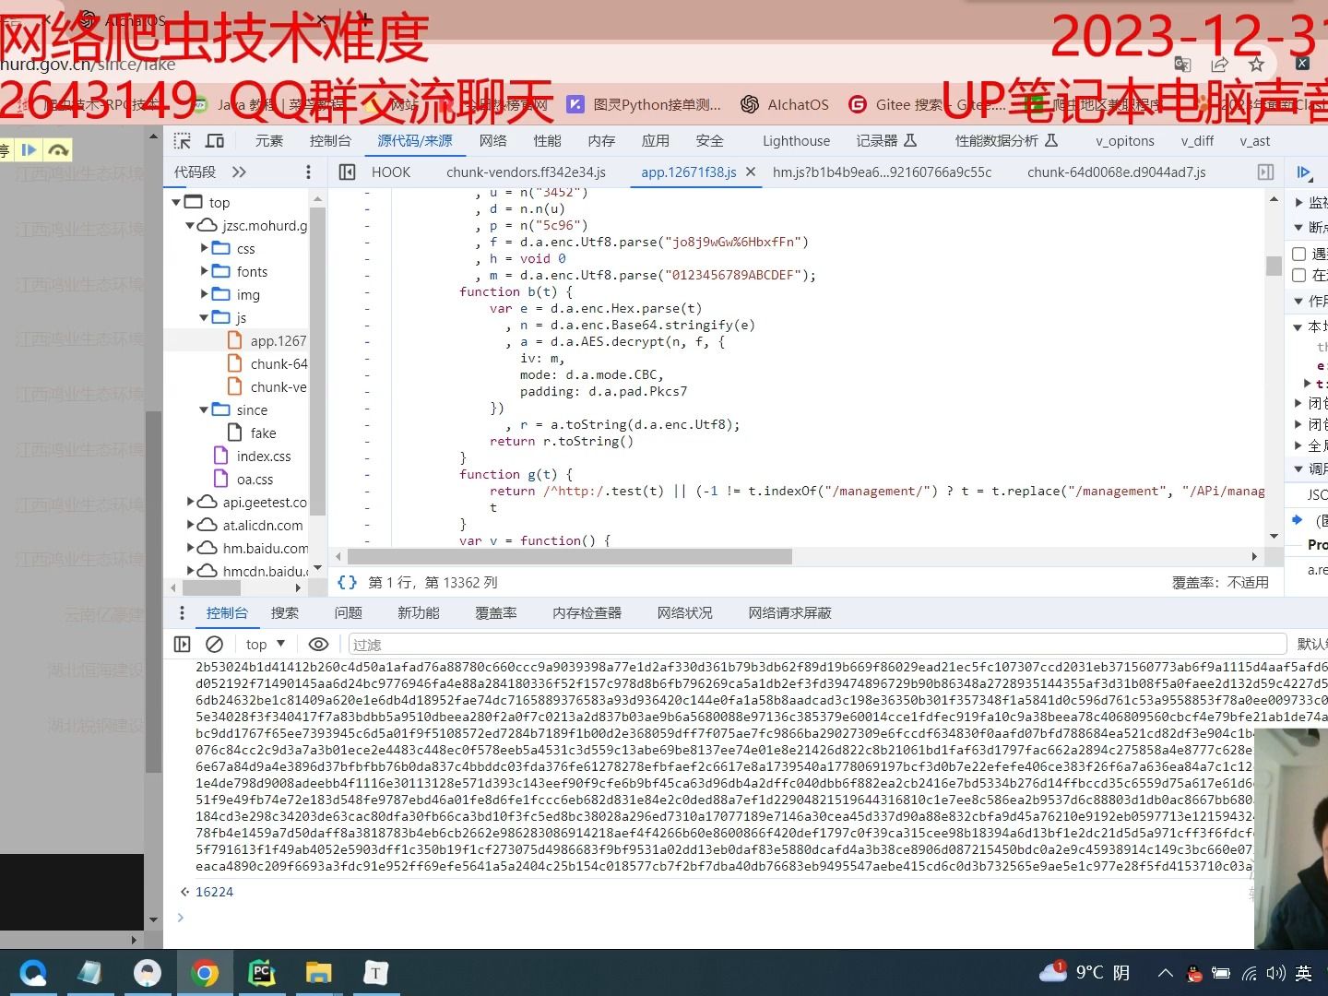Collapse the top frame tree node

(176, 202)
